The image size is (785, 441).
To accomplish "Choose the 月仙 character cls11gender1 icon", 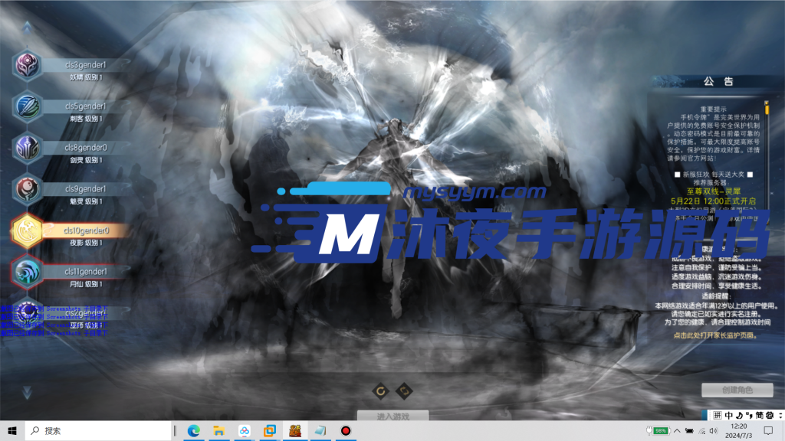I will coord(28,271).
